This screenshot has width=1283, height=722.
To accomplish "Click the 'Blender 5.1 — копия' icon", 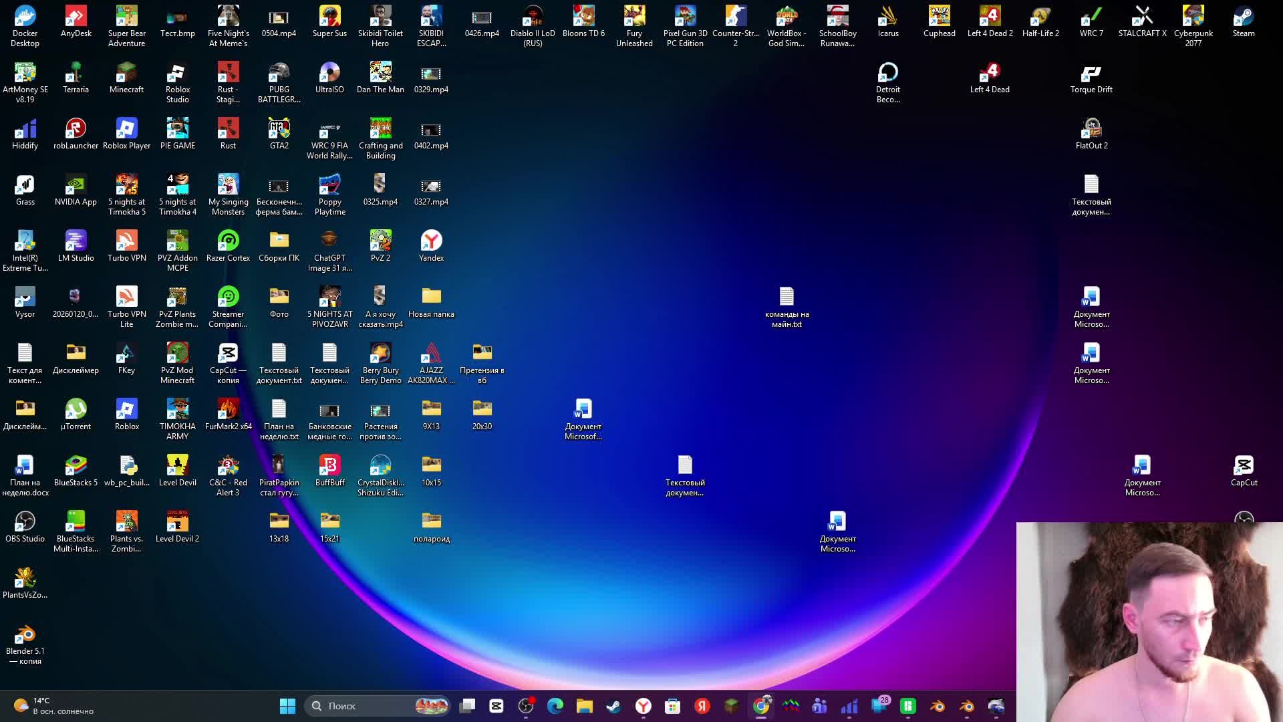I will 25,643.
